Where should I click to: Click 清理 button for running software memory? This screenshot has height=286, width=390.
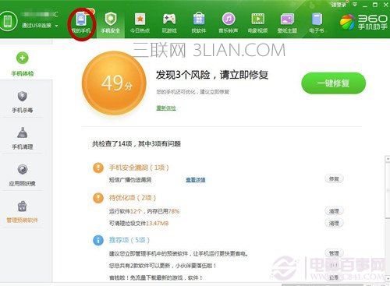(334, 211)
